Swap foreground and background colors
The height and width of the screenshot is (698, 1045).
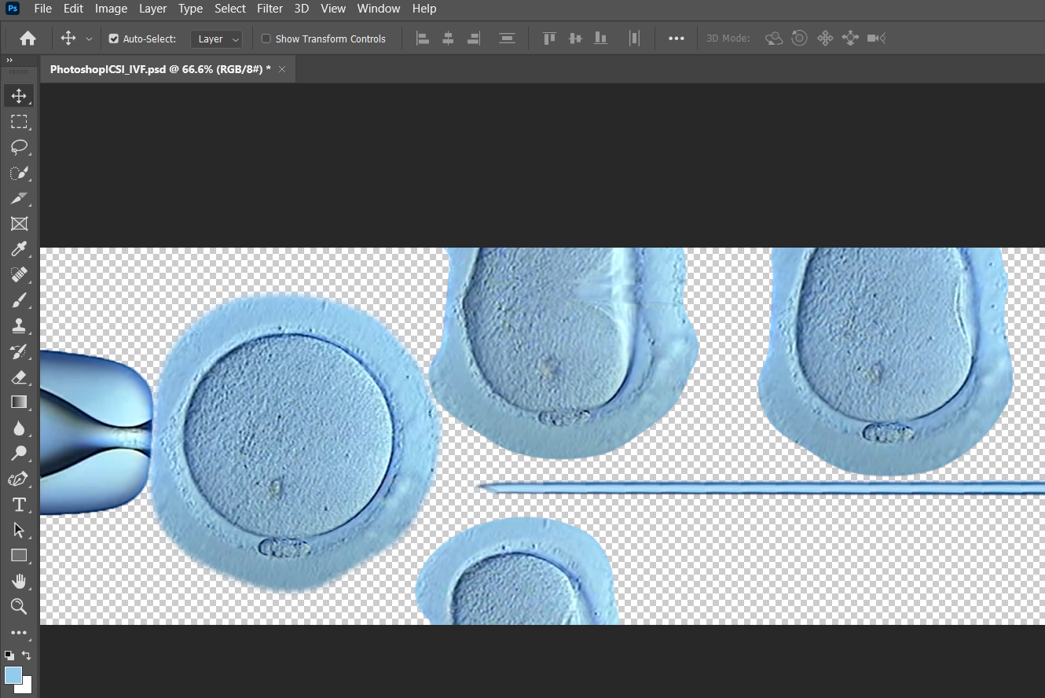click(27, 655)
